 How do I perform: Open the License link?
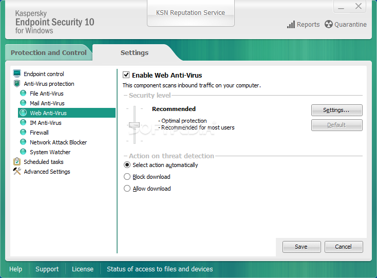coord(83,269)
